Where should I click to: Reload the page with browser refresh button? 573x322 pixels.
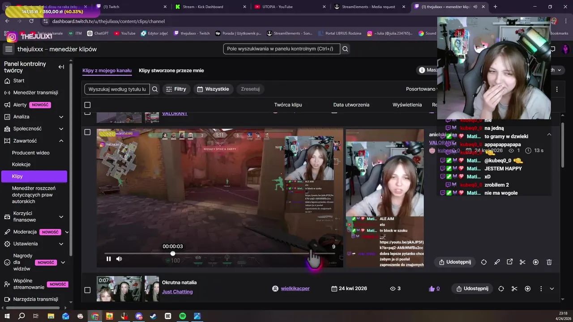31,21
